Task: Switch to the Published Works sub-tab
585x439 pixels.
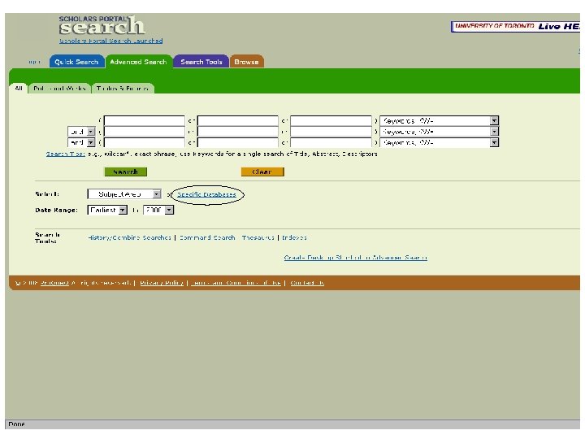Action: [59, 89]
